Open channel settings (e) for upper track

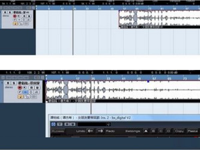15,20
